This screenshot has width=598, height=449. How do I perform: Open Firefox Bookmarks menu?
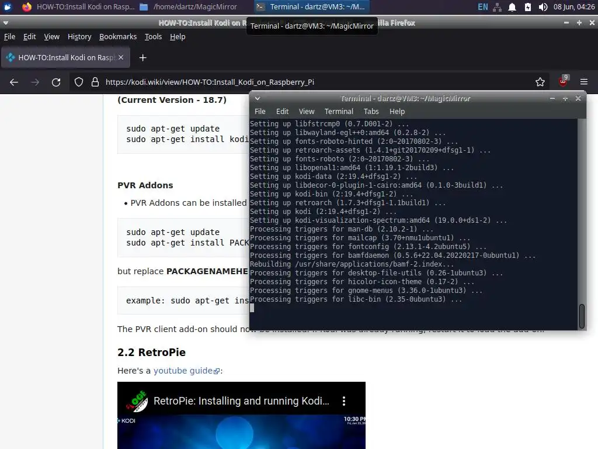point(118,37)
